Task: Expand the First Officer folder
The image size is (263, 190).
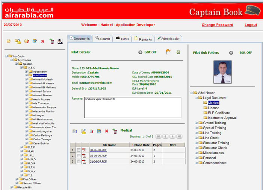Action: tap(16, 179)
